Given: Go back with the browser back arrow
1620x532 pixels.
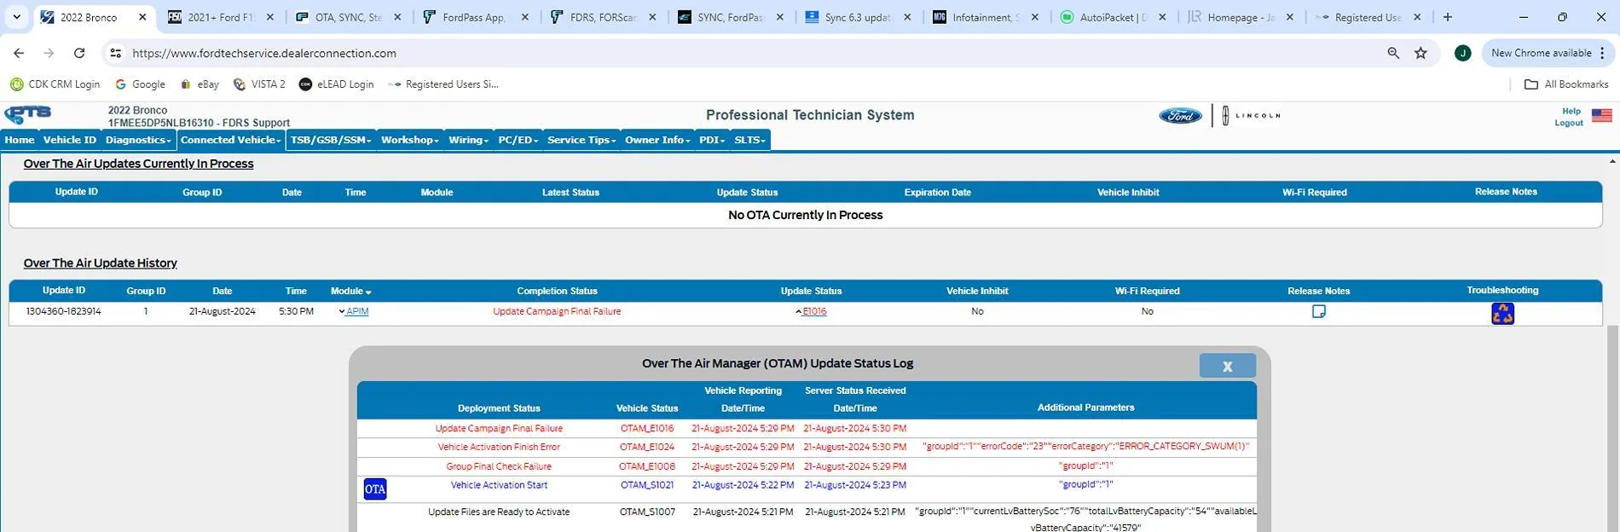Looking at the screenshot, I should (x=19, y=53).
